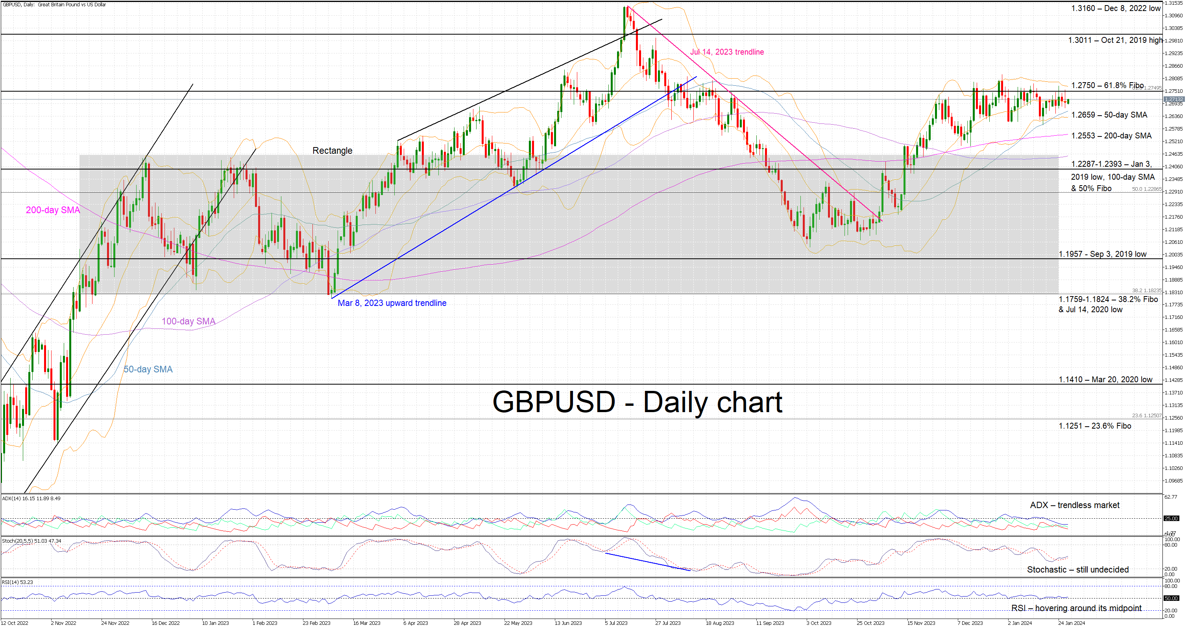The image size is (1190, 628).
Task: Click the GBPUSD - Daily chart title
Action: click(637, 403)
